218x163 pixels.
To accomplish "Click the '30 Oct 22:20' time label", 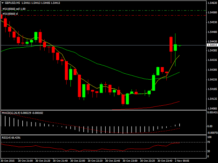I will tap(95, 161).
